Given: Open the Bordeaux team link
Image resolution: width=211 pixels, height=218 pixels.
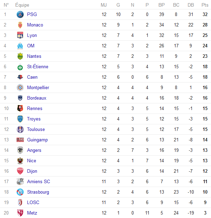Looking at the screenshot, I should click(36, 98).
